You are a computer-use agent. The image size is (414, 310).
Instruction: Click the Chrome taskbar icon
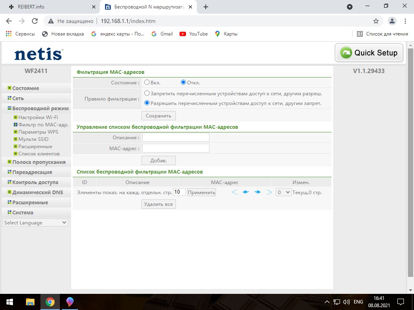click(50, 302)
